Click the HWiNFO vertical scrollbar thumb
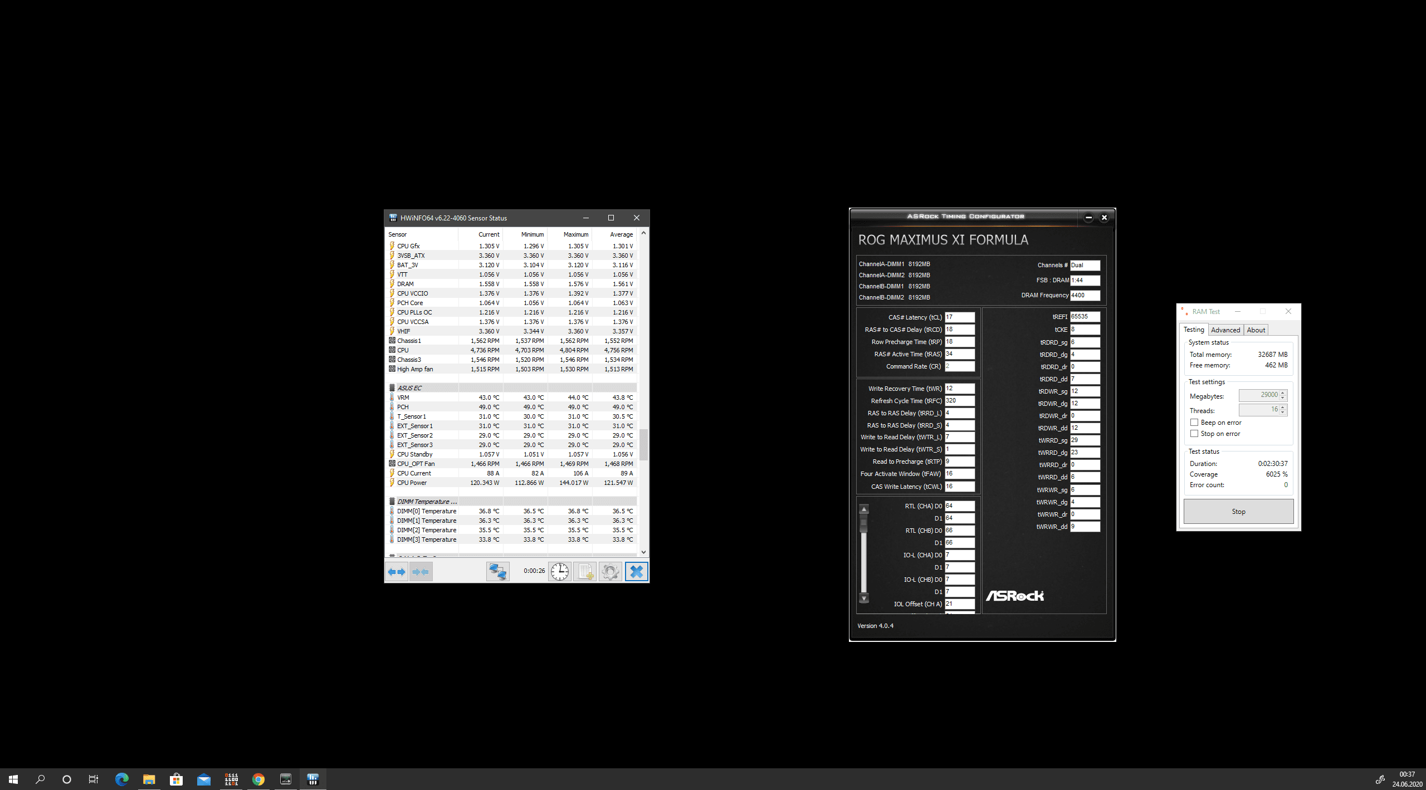The width and height of the screenshot is (1426, 790). tap(643, 445)
